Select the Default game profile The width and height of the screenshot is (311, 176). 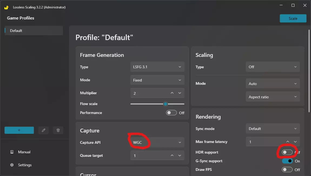(34, 31)
